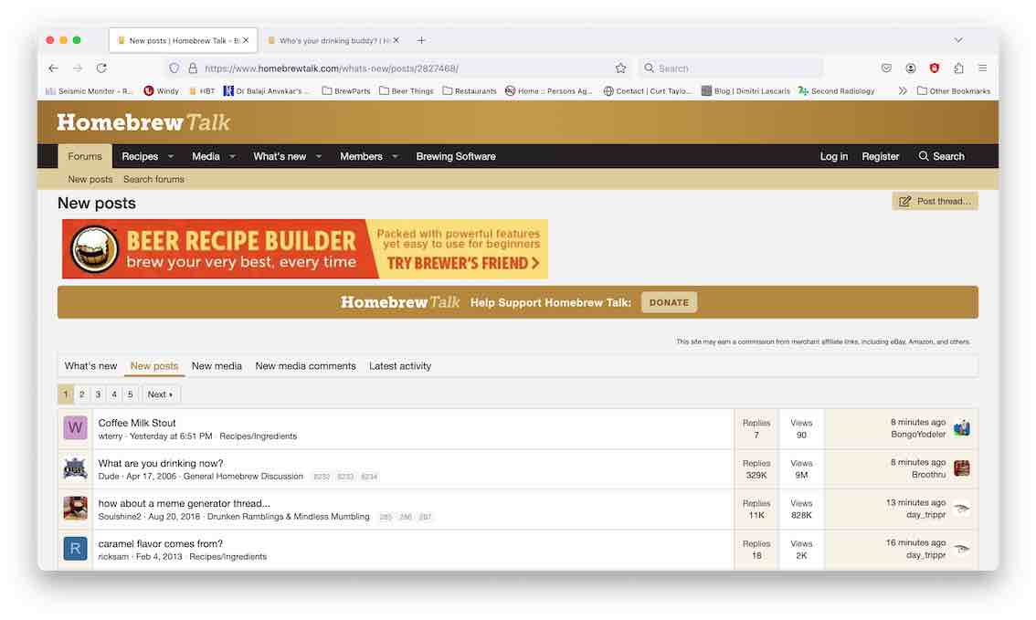1036x620 pixels.
Task: Bookmark this page with the star icon
Action: coord(620,68)
